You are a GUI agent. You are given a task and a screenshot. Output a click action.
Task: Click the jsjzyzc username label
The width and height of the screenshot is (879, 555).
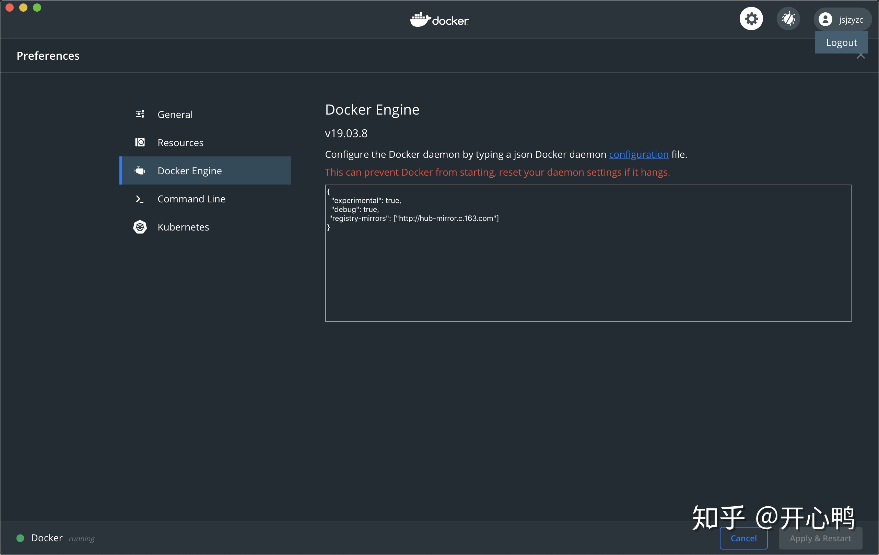click(851, 20)
